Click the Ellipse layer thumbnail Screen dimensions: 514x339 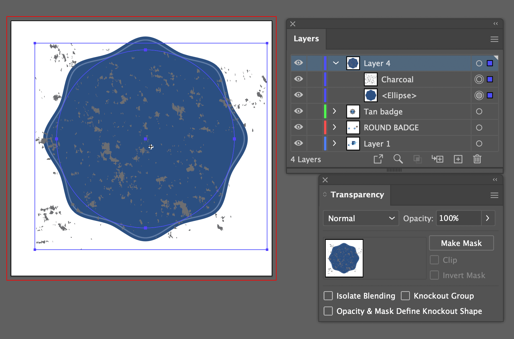(x=370, y=95)
